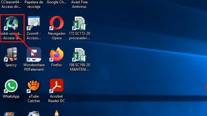
Task: Open Navegador Opera browser
Action: tap(57, 23)
